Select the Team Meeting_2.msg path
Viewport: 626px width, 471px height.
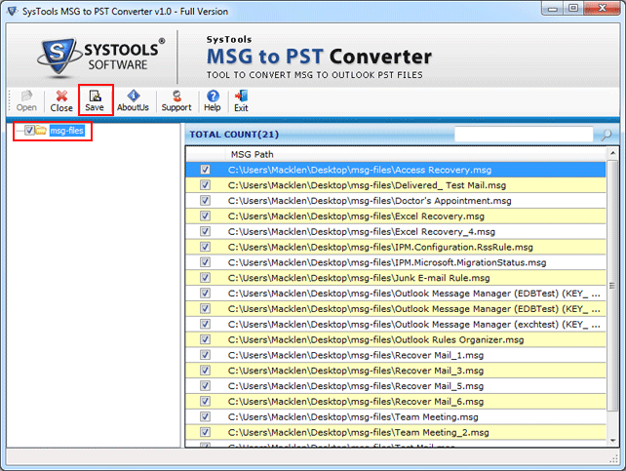point(359,432)
